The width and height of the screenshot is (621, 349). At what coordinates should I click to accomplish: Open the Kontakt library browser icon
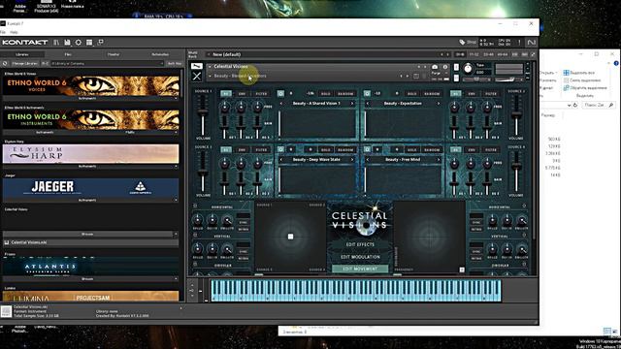coord(56,43)
